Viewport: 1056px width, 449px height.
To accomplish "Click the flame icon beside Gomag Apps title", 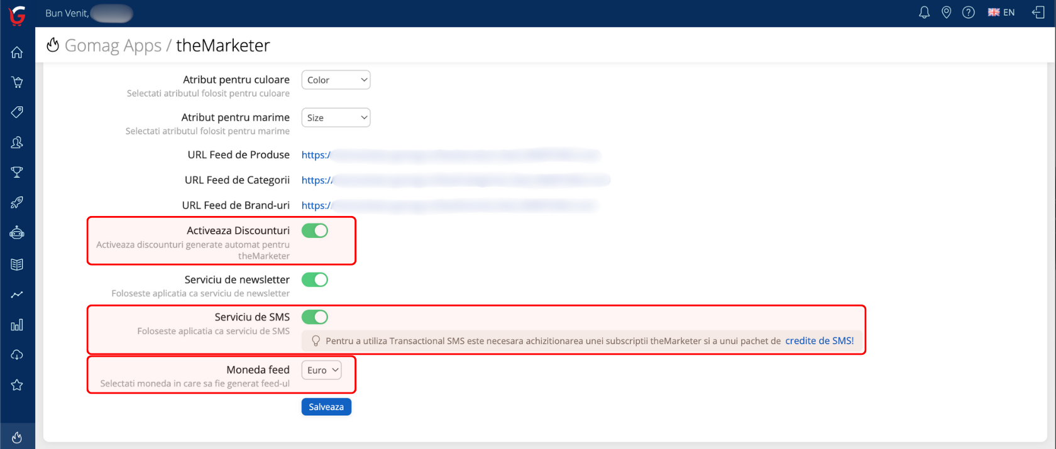I will (x=53, y=45).
